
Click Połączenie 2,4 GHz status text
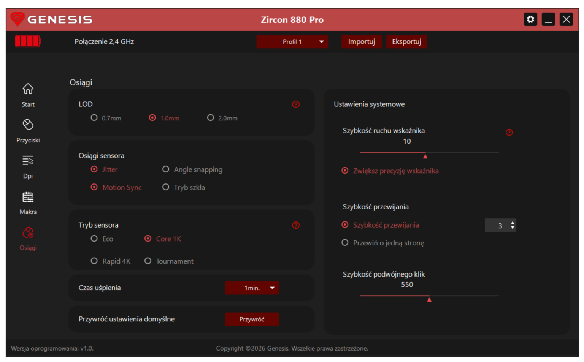pos(104,42)
